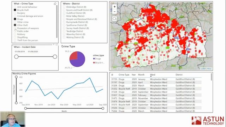Select table row id 31636

[x=156, y=108]
